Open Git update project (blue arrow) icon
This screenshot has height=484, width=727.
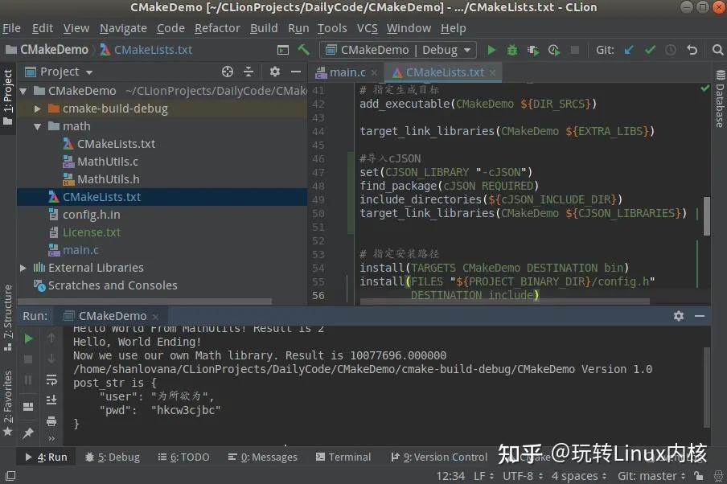click(x=630, y=49)
